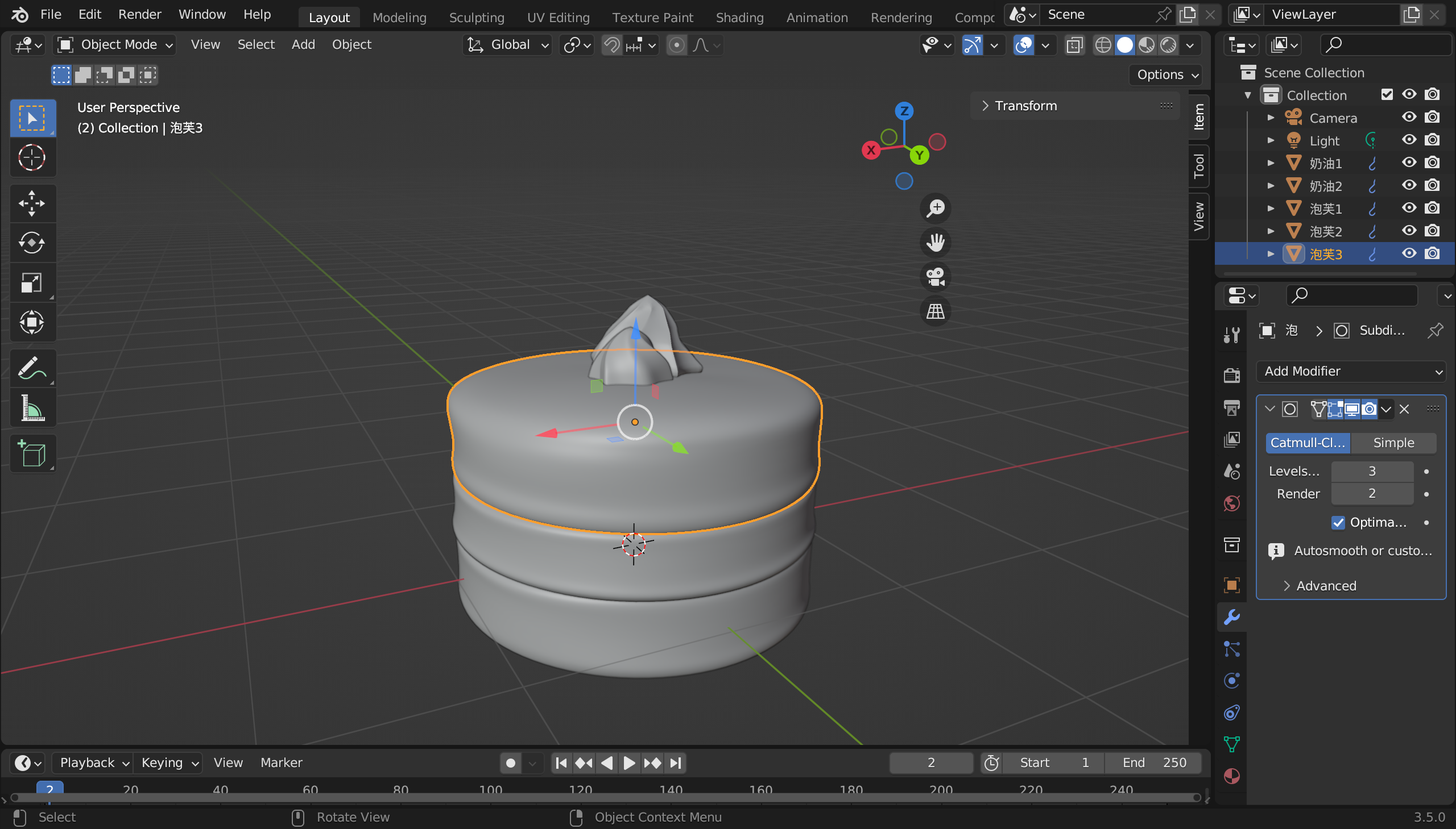Play the animation
Screen dimensions: 1456x829
(629, 763)
